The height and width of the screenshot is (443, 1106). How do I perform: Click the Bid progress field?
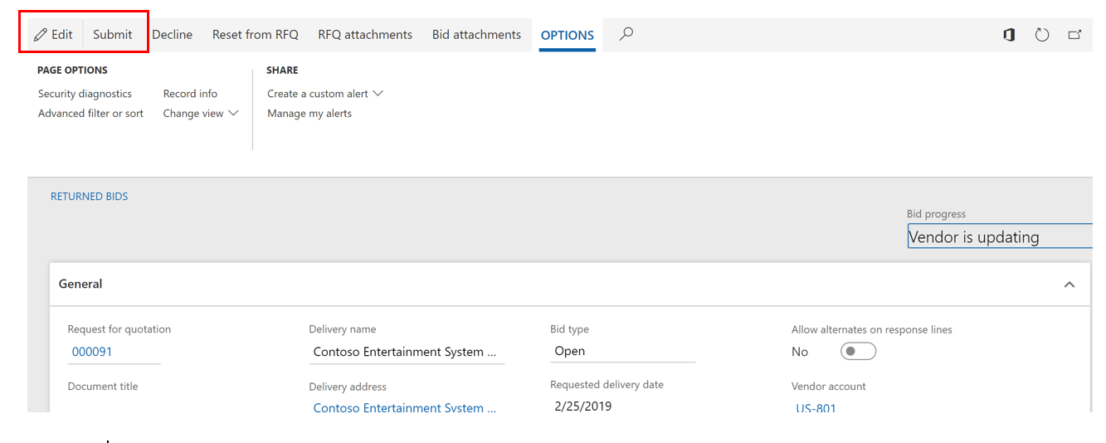pos(999,236)
